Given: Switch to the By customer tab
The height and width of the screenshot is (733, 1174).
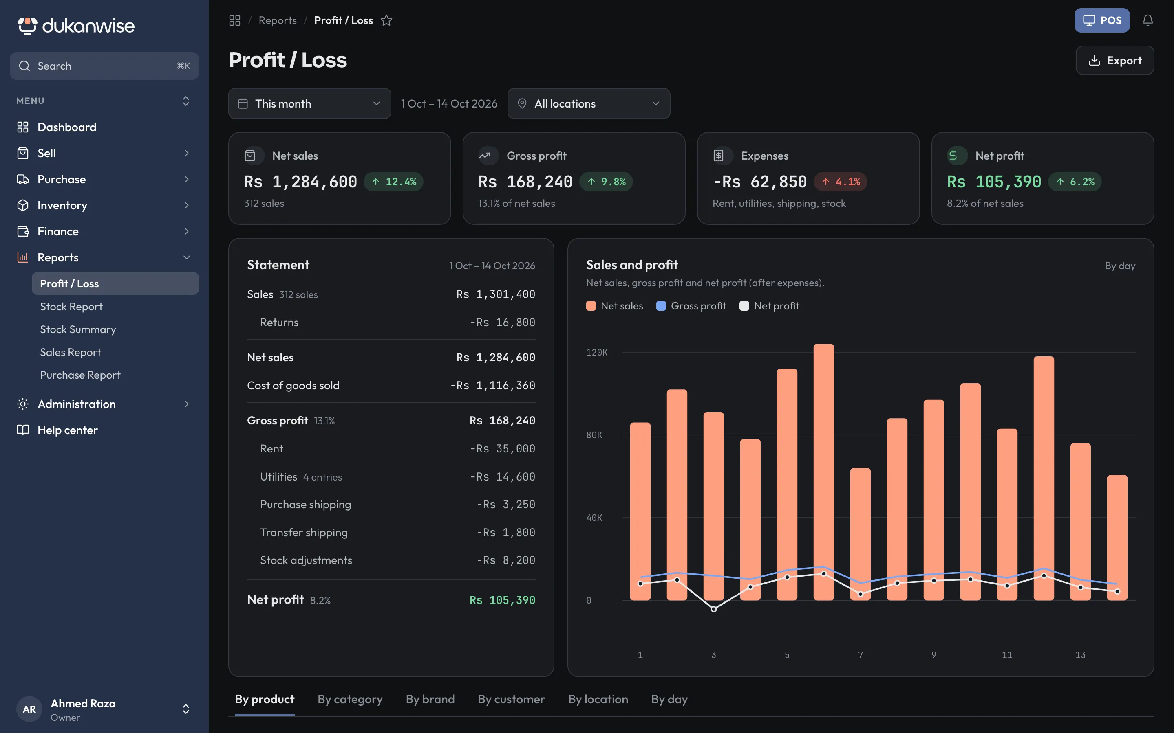Looking at the screenshot, I should point(511,699).
